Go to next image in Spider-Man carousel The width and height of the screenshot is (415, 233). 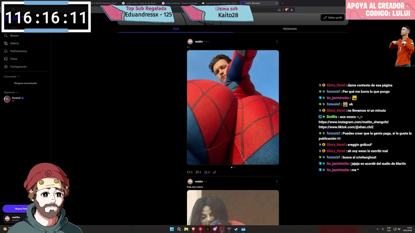coord(274,107)
